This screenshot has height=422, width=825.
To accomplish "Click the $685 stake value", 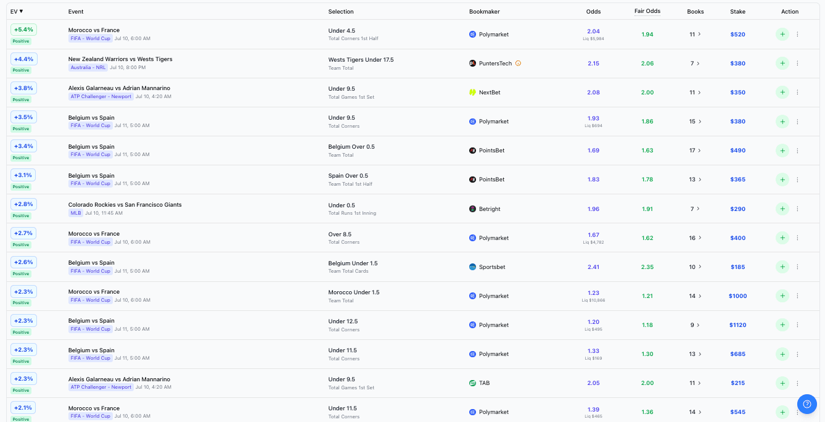I will tap(737, 354).
